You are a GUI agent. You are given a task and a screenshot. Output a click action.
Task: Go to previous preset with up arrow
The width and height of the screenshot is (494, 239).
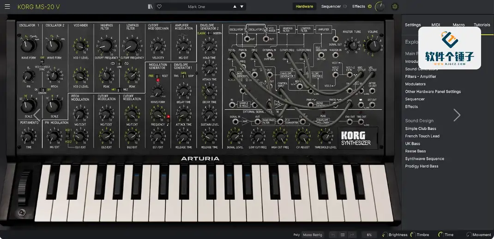pos(235,6)
